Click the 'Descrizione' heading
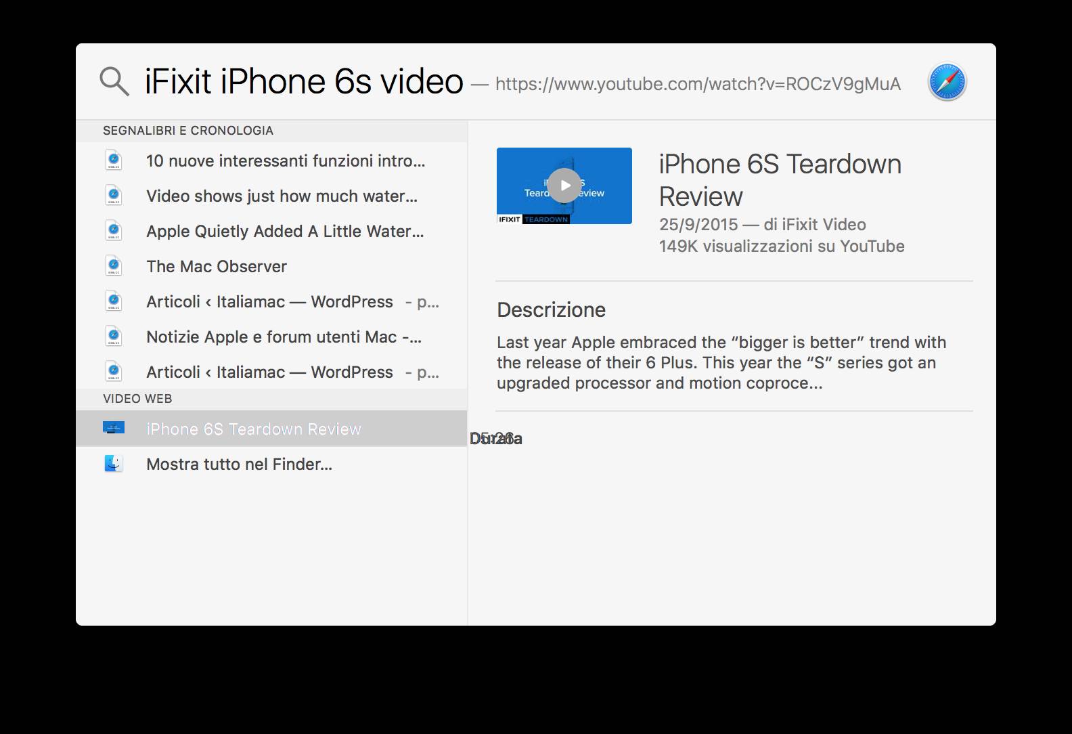1072x734 pixels. tap(552, 309)
